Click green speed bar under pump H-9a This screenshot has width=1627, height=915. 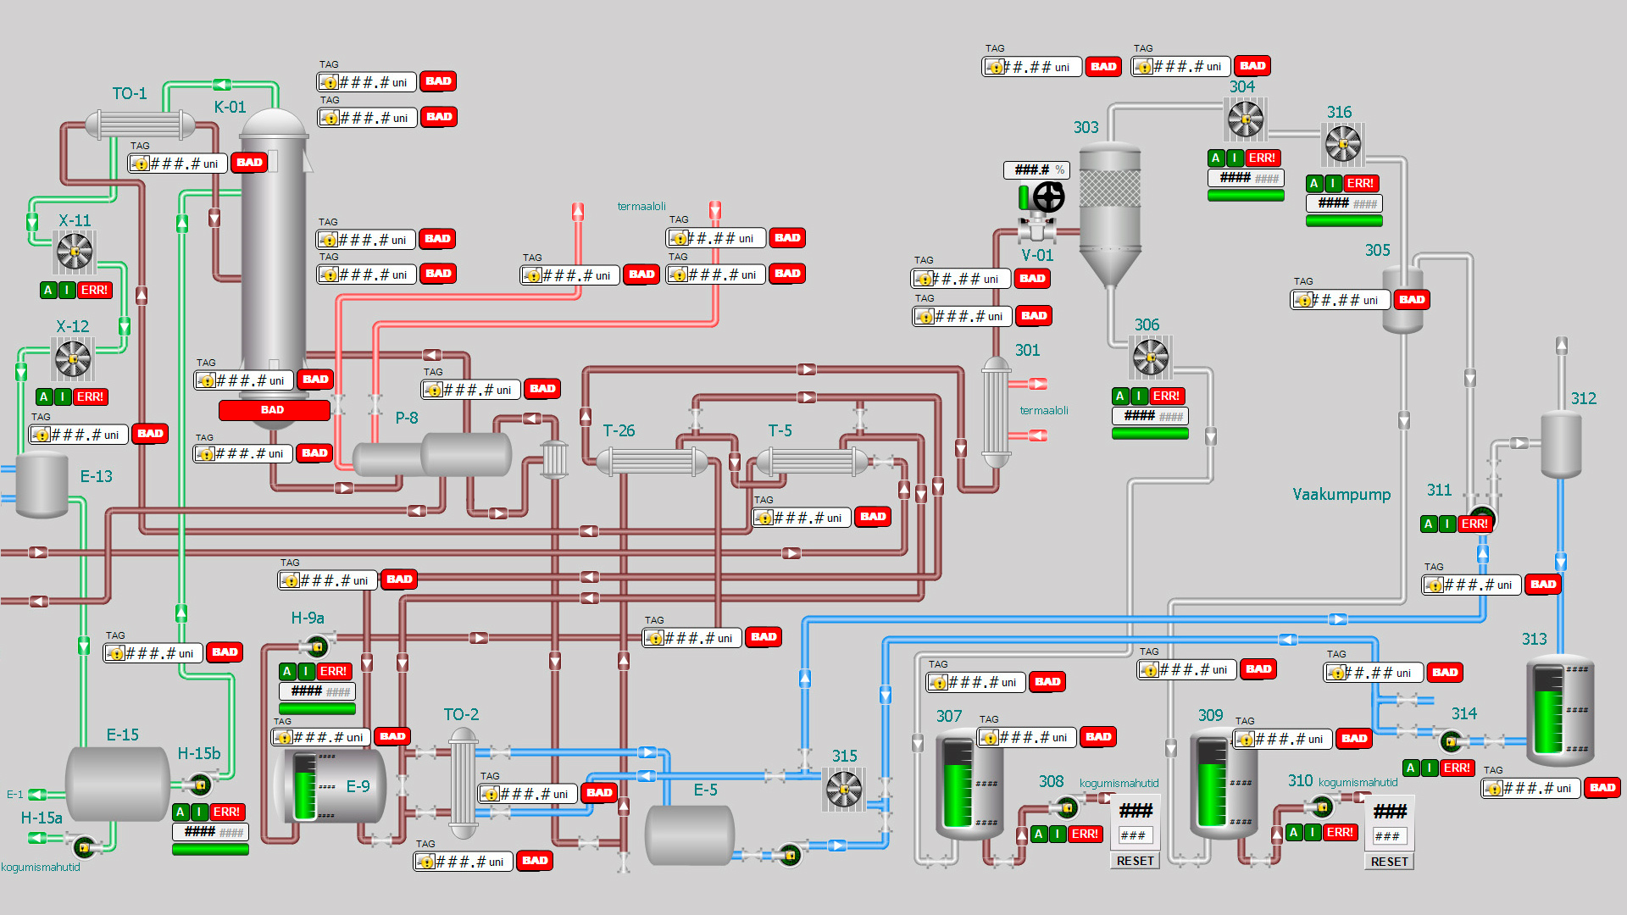click(x=317, y=709)
